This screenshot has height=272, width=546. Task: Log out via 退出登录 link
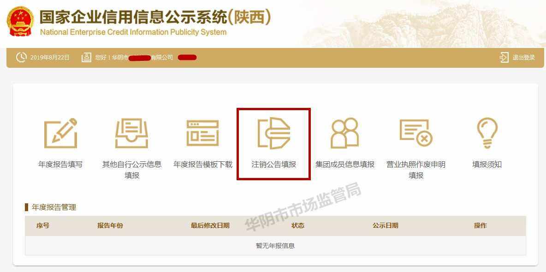pos(523,58)
